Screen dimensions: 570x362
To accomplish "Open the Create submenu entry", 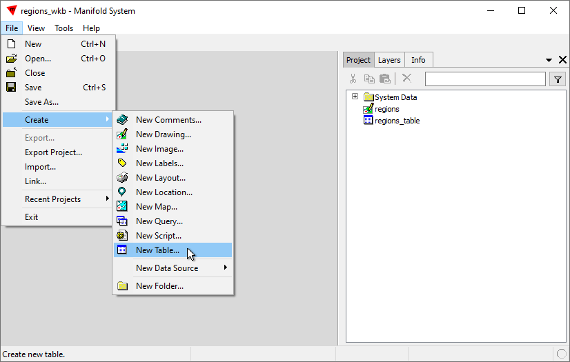I will point(59,120).
